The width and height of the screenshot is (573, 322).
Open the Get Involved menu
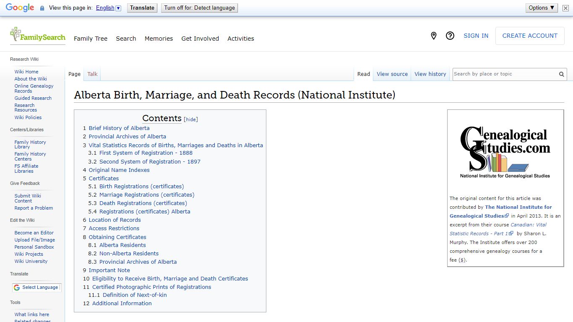(200, 39)
